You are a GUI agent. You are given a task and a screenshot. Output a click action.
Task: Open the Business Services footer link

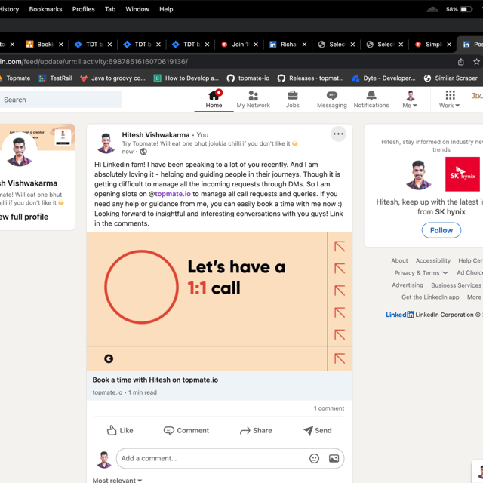(x=456, y=285)
